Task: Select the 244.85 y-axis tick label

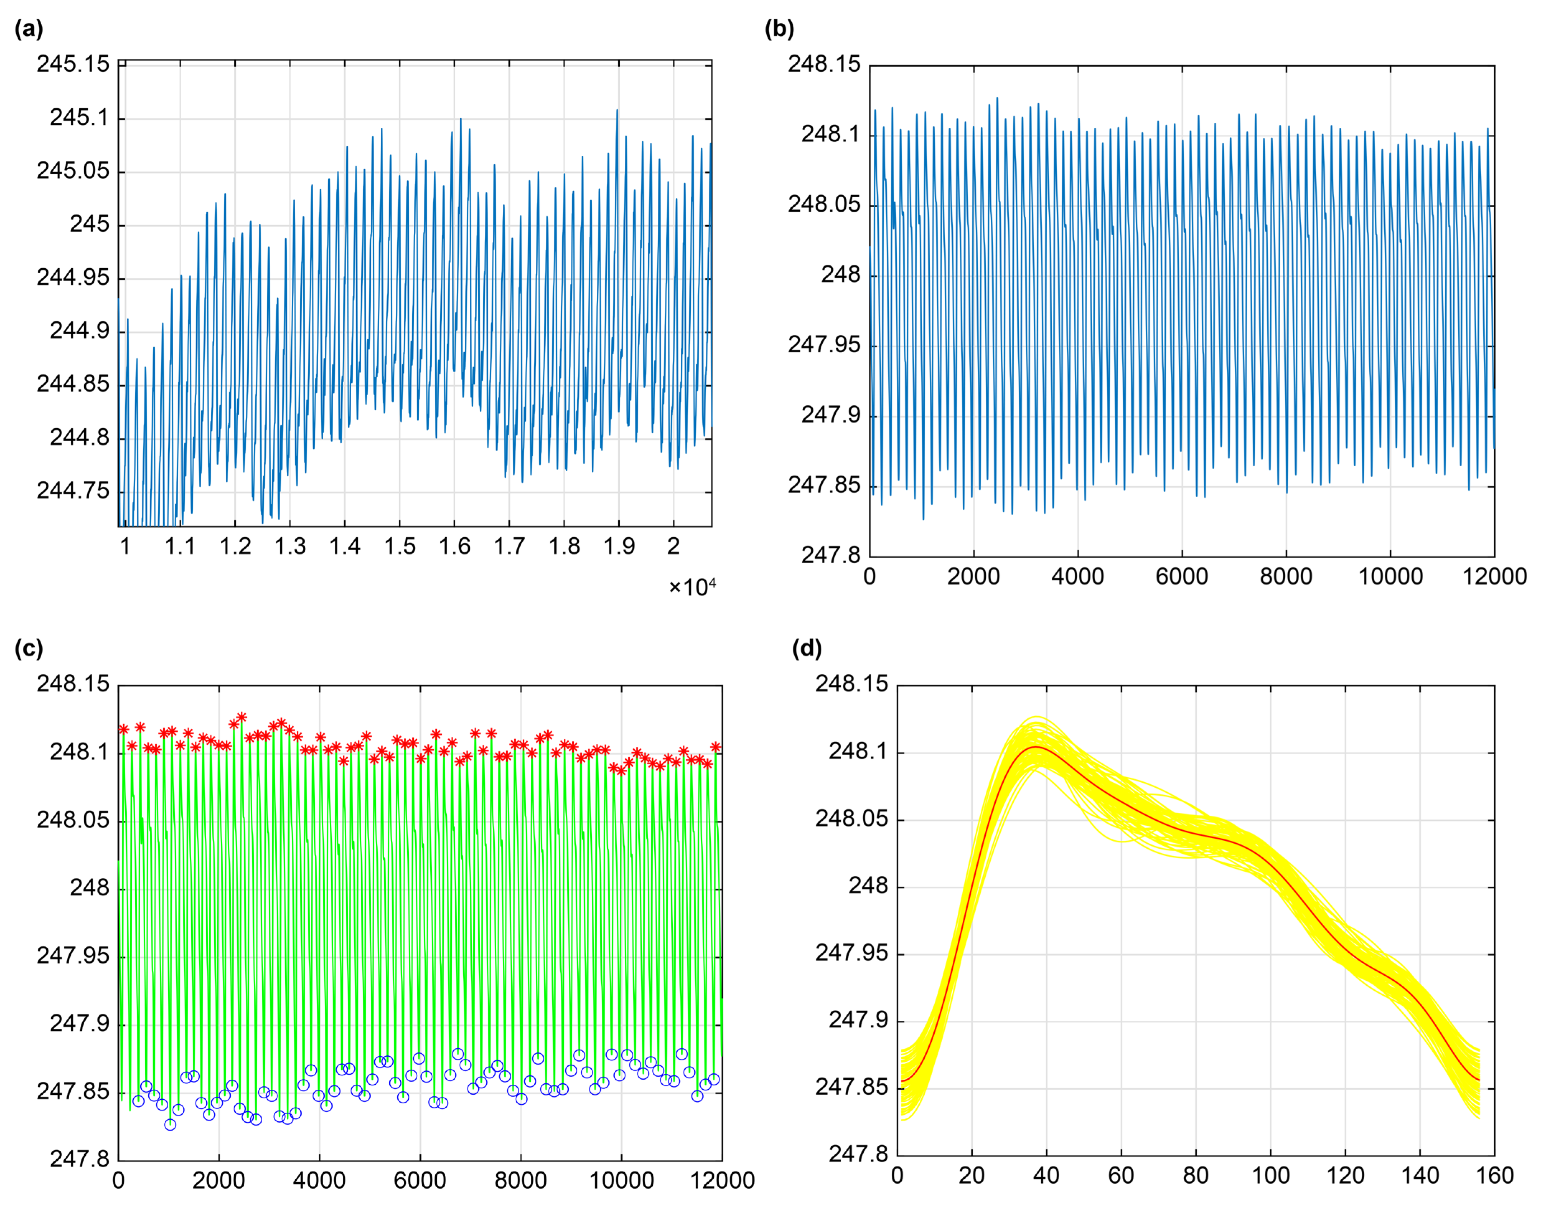Action: [x=74, y=385]
